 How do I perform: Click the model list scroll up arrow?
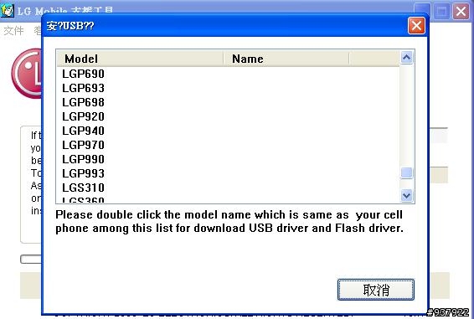407,57
